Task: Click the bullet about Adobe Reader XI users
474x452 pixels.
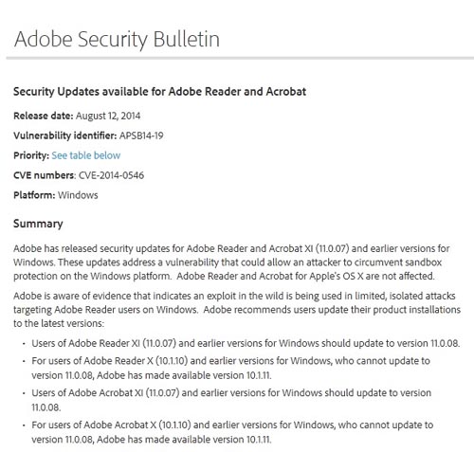Action: point(246,343)
